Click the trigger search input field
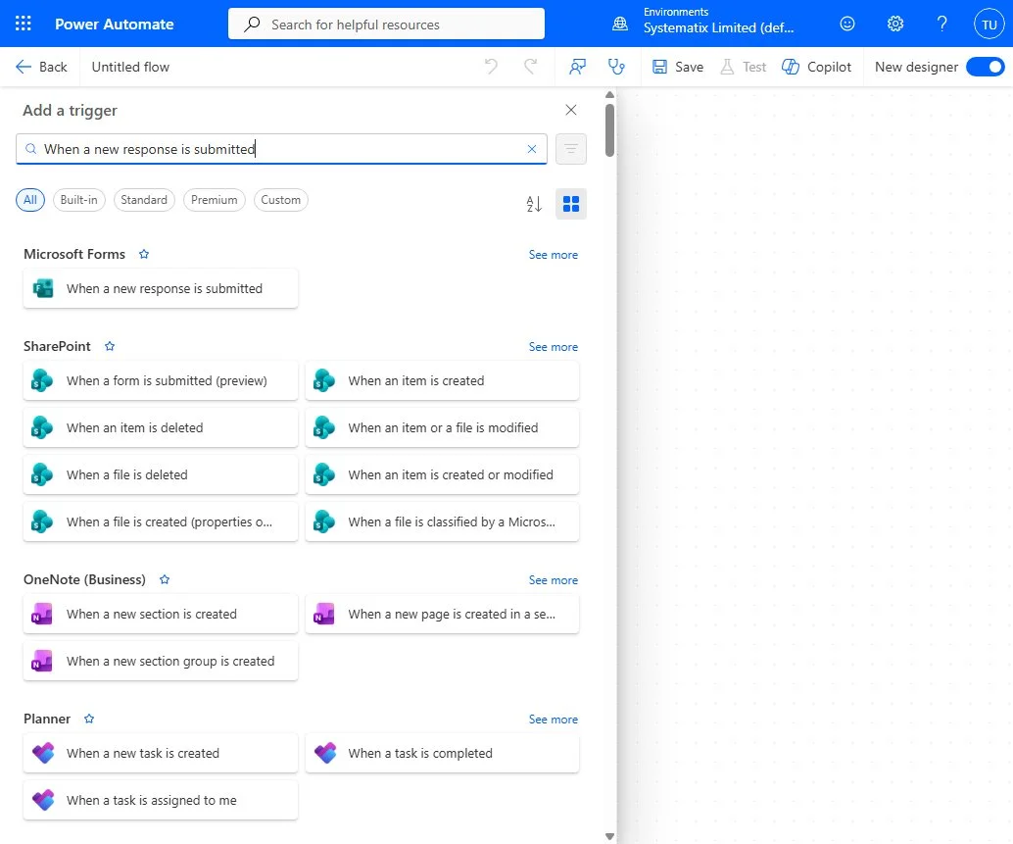 [x=281, y=149]
